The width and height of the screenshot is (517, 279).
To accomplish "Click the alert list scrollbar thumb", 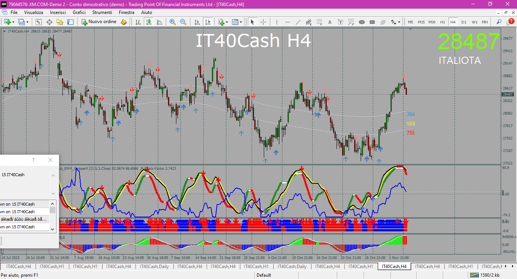I will [53, 210].
